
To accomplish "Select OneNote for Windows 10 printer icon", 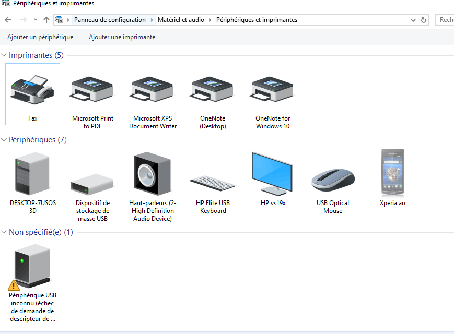I will [273, 89].
